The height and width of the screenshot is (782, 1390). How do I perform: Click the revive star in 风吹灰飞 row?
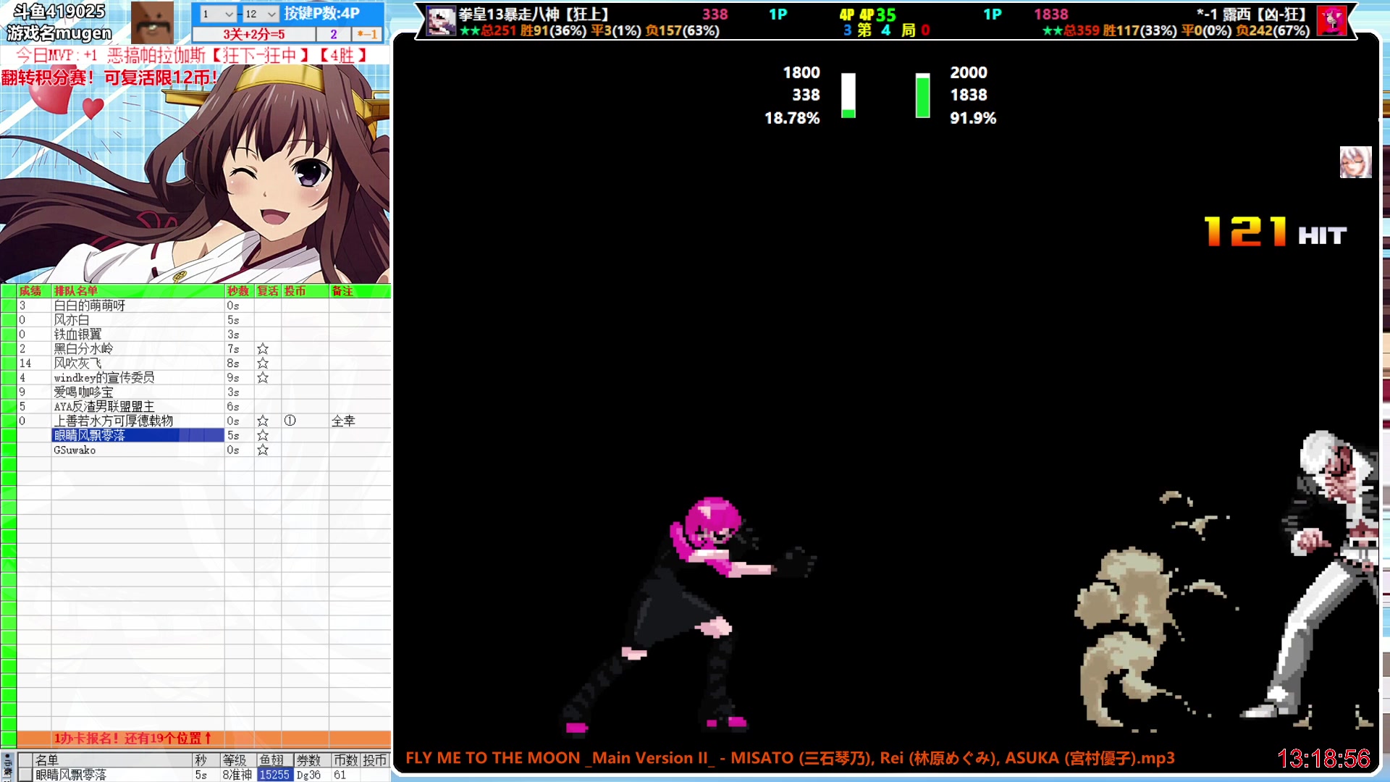263,363
